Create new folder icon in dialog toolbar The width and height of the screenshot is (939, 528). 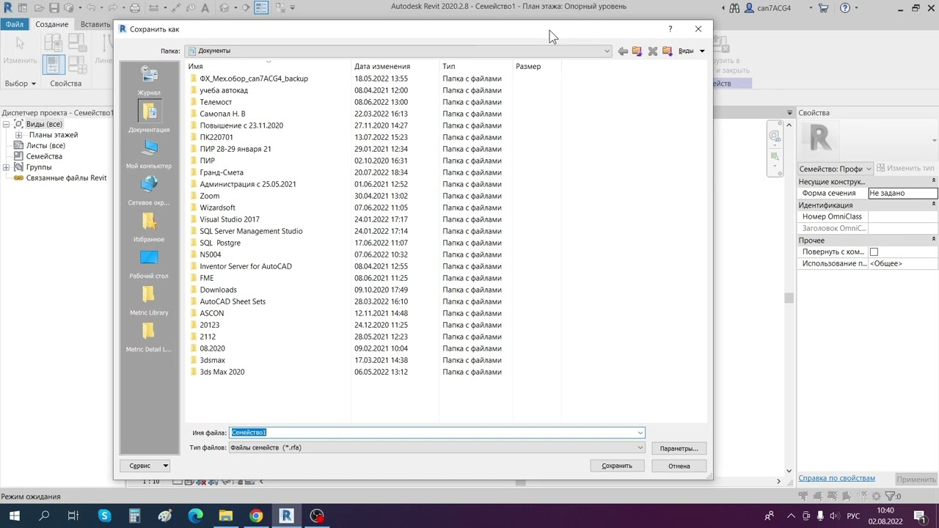point(667,51)
